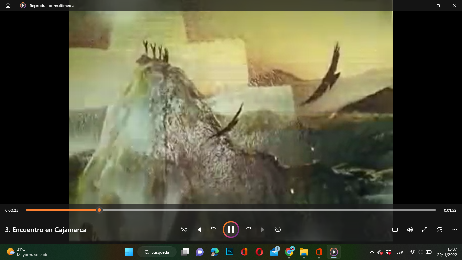Show hidden system tray icons
Image resolution: width=462 pixels, height=260 pixels.
pyautogui.click(x=372, y=252)
